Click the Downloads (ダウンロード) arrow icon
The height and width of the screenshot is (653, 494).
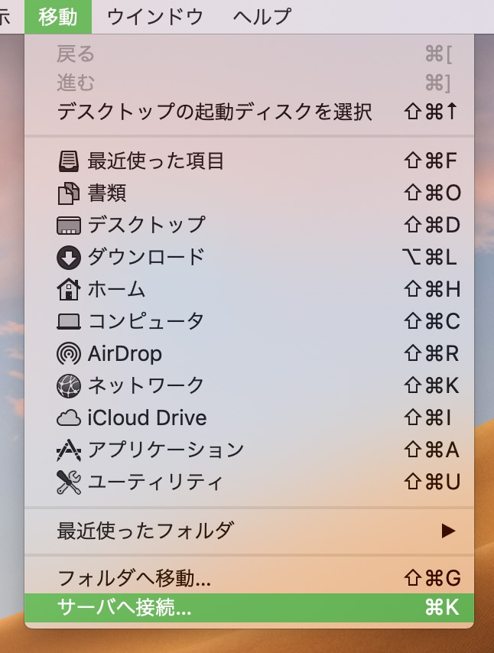pyautogui.click(x=68, y=258)
